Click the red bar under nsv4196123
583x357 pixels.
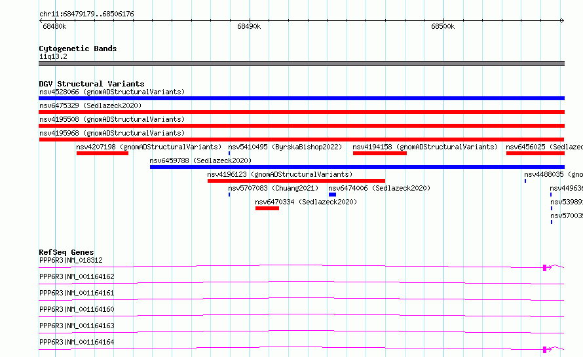[296, 181]
